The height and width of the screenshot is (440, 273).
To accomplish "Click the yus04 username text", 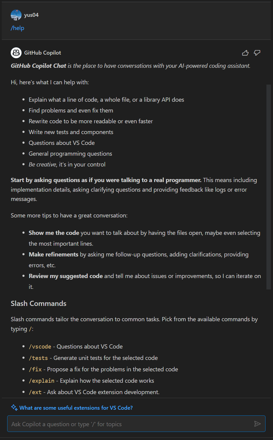I will pyautogui.click(x=31, y=15).
